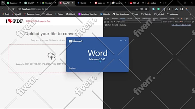Open the Gitbook bookmark
Viewport: 195px width, 109px height.
71,14
